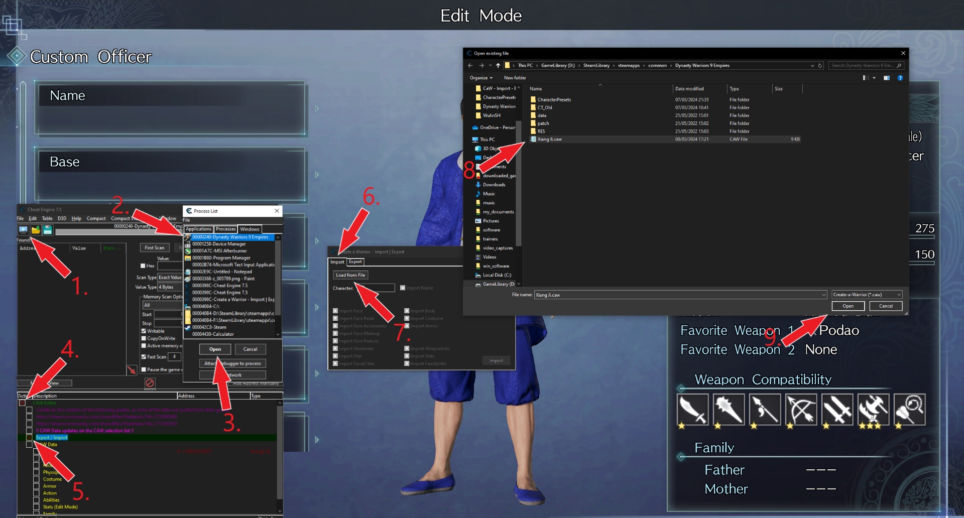Screen dimensions: 964x518
Task: Open the Scan Type Exact Value dropdown
Action: [170, 278]
